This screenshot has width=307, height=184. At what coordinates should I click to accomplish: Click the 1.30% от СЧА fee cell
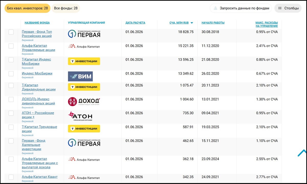pyautogui.click(x=267, y=99)
